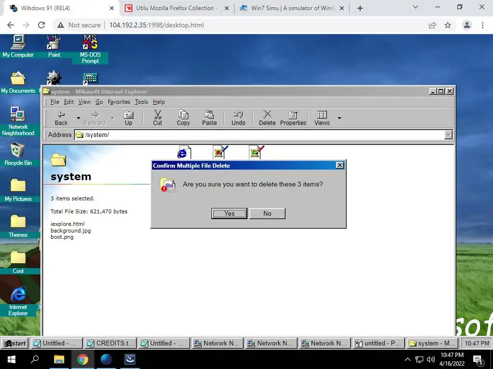Open the Cool desktop folder
The width and height of the screenshot is (493, 369).
tap(18, 262)
